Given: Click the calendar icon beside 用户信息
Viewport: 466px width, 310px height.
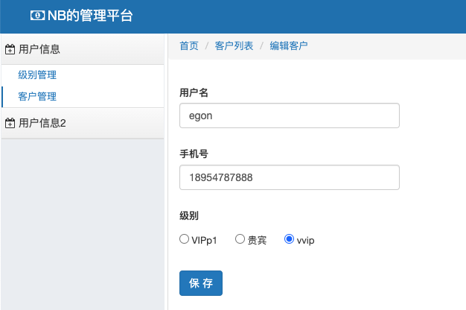Looking at the screenshot, I should pyautogui.click(x=10, y=50).
